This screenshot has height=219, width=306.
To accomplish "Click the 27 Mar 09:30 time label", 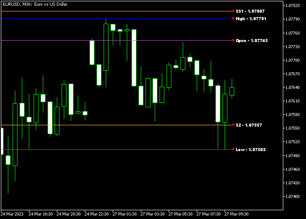I will (x=236, y=214).
